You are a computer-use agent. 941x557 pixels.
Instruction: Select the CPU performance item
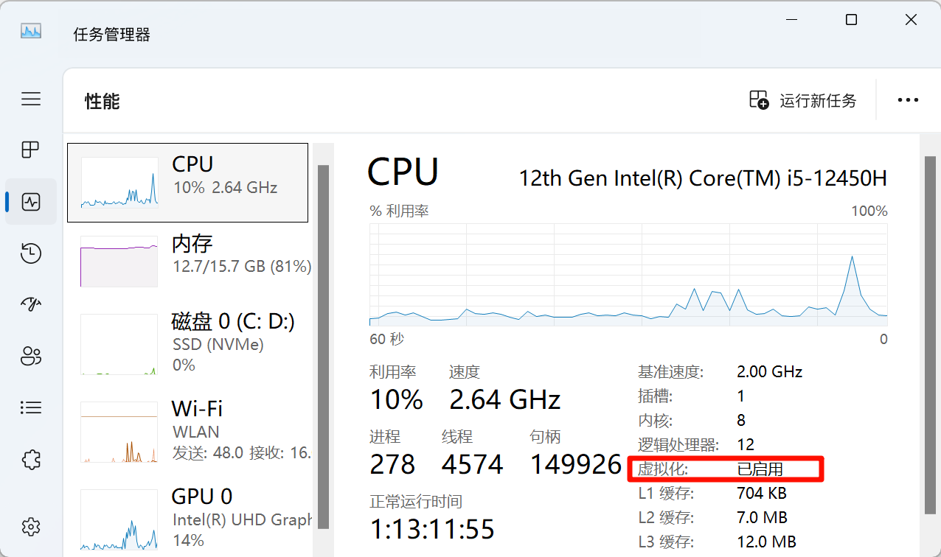point(187,183)
